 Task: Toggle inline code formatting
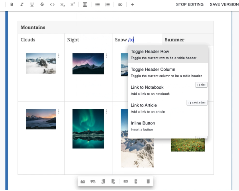click(x=52, y=5)
